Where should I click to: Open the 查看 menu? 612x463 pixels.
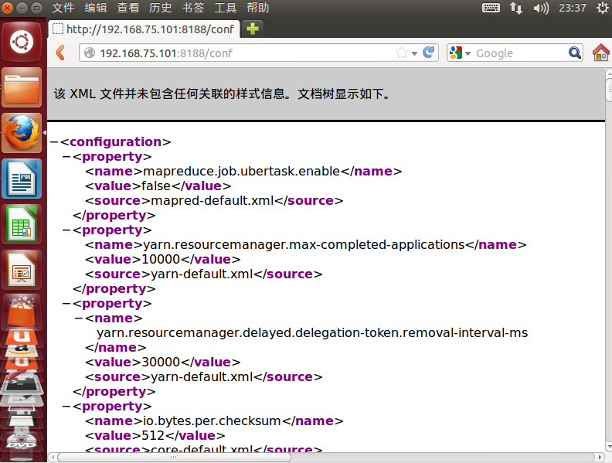[x=128, y=8]
